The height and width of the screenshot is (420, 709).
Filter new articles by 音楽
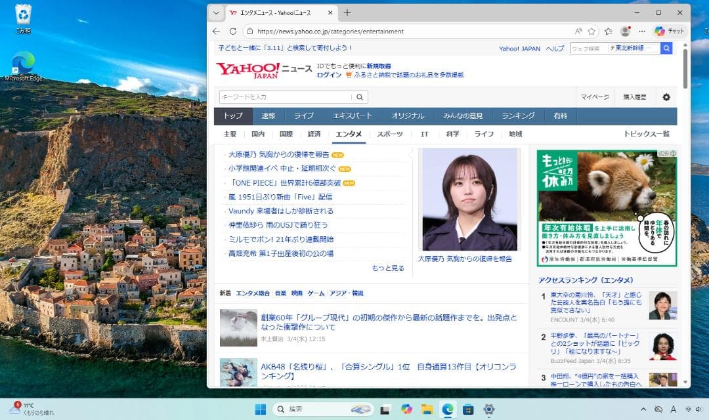pyautogui.click(x=281, y=293)
